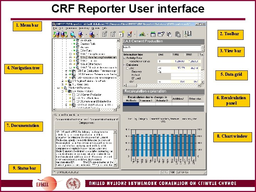Select 2.A.3 Limestone and Dolomite Use node
256x192 pixels.
pos(94,101)
